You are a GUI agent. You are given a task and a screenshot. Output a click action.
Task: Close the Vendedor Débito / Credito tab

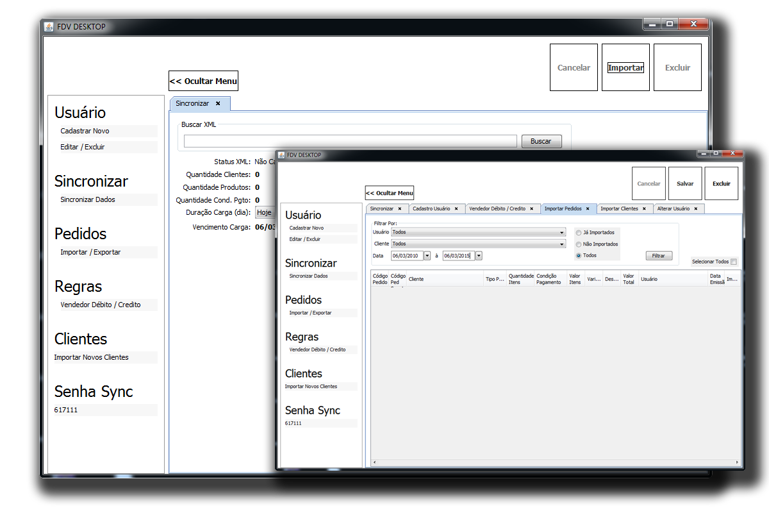tap(531, 209)
